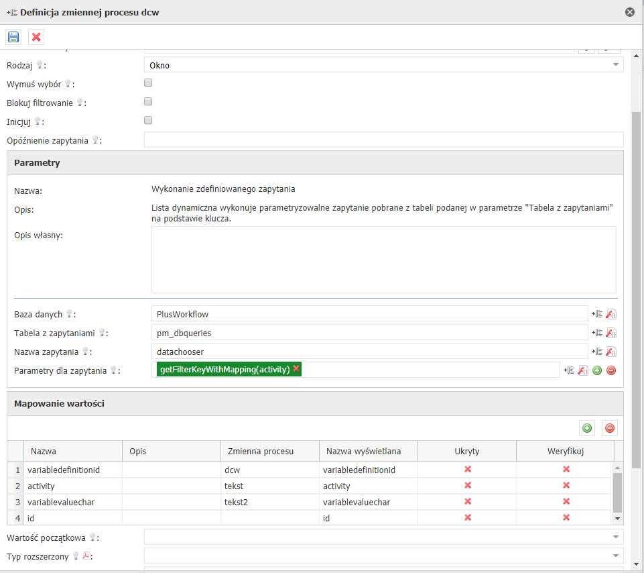Toggle Weryfikuj for the variablevaluechar row
This screenshot has width=644, height=573.
(566, 501)
